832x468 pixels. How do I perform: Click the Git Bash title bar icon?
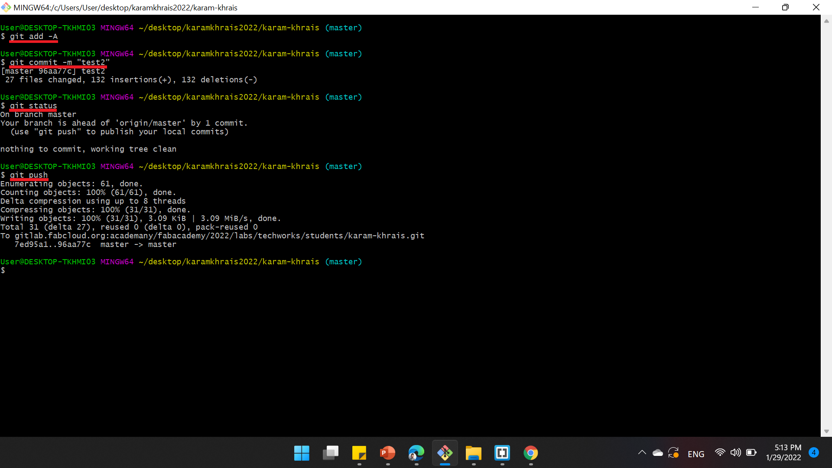(x=6, y=7)
